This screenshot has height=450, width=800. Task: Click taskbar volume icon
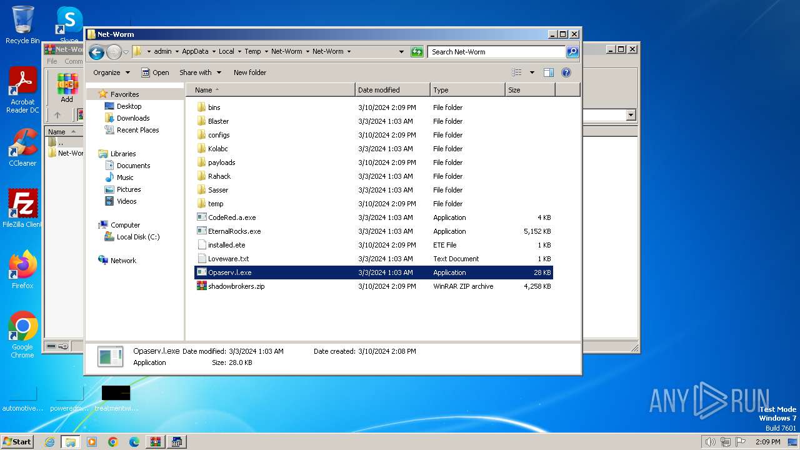click(x=710, y=442)
